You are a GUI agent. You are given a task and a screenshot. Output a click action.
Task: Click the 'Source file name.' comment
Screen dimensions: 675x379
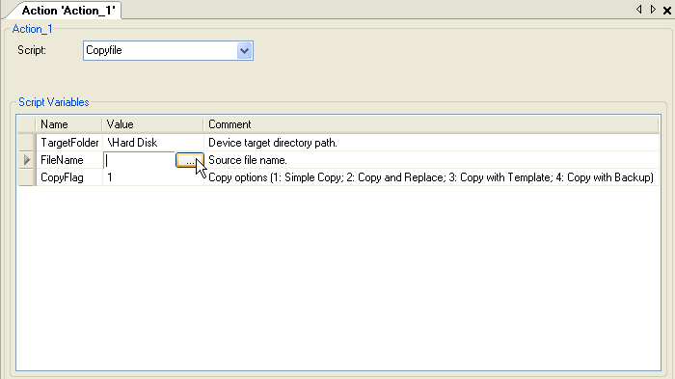pyautogui.click(x=248, y=160)
